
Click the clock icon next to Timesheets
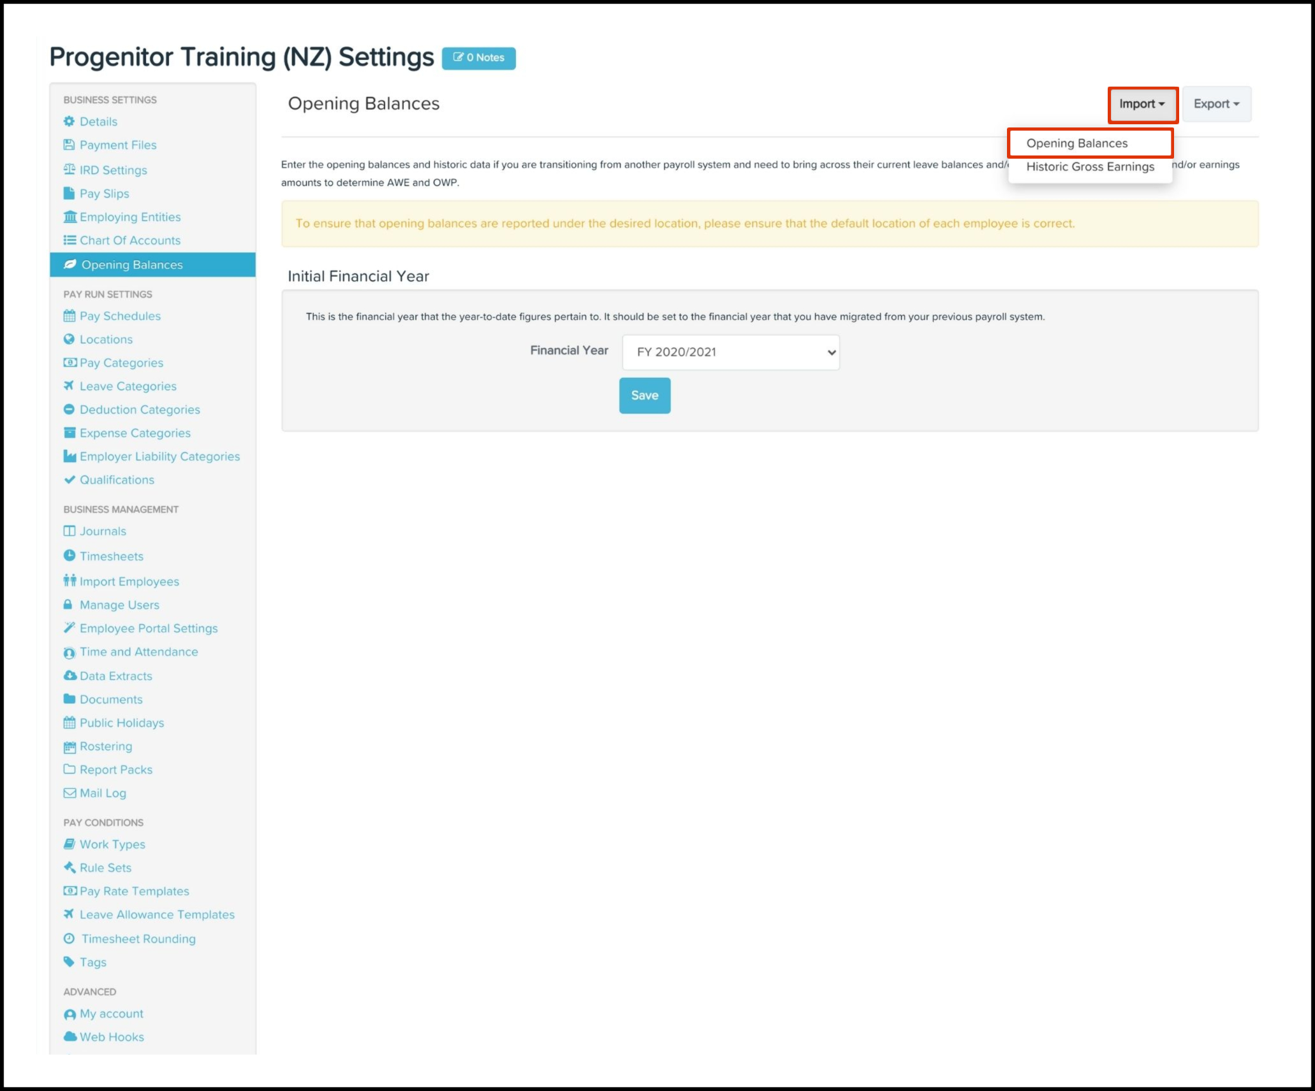69,556
